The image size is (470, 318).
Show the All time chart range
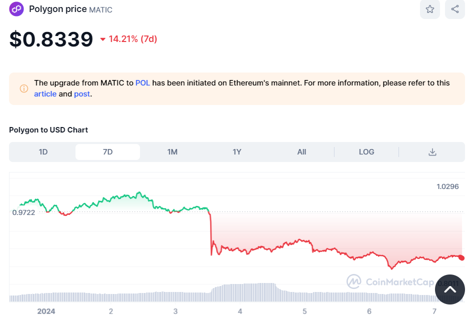(x=301, y=152)
